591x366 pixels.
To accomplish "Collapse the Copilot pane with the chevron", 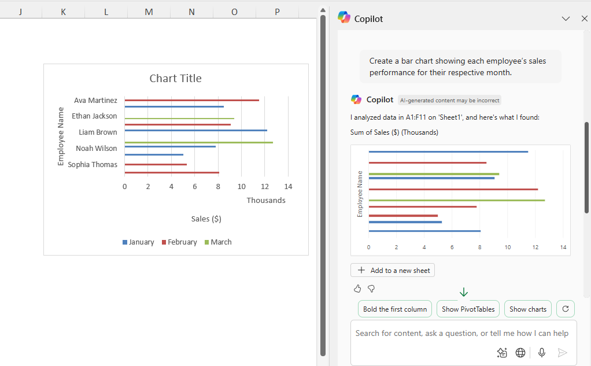I will 566,19.
